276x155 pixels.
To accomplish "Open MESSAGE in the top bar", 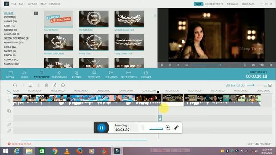I will (232, 4).
